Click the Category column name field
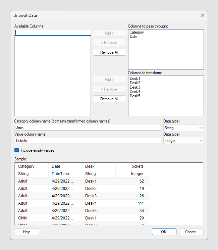The height and width of the screenshot is (250, 218). (x=88, y=128)
